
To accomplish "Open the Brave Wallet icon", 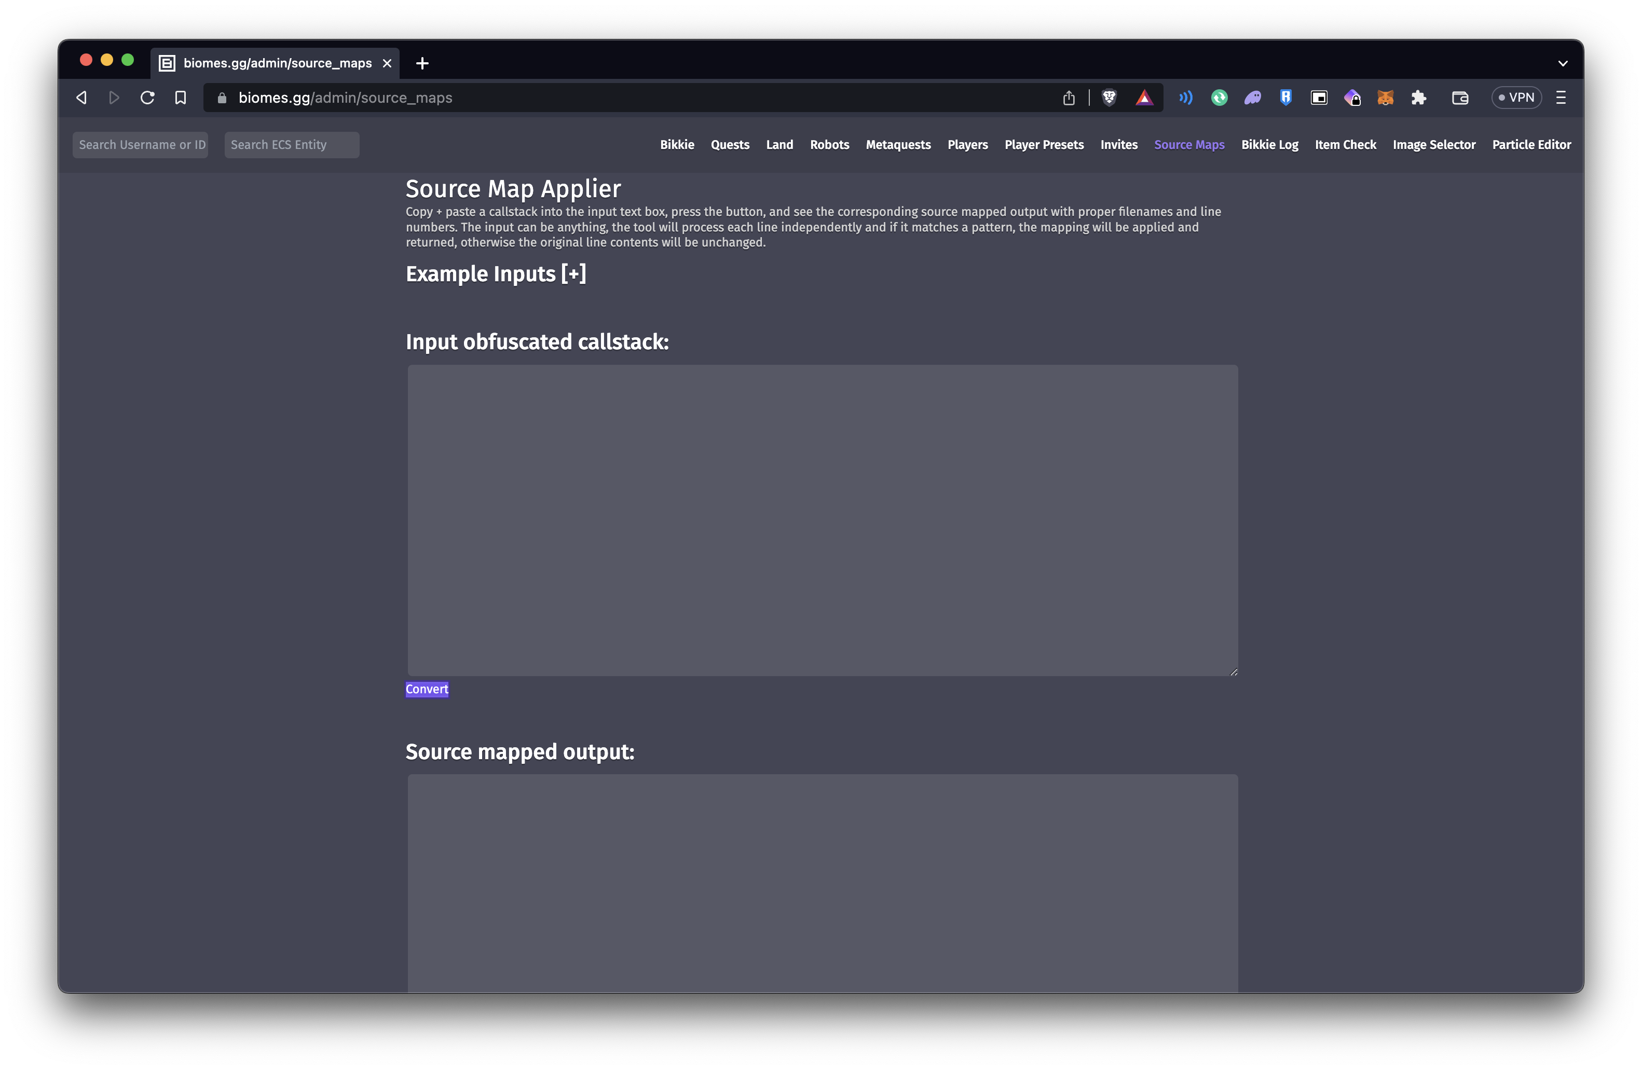I will pos(1460,98).
